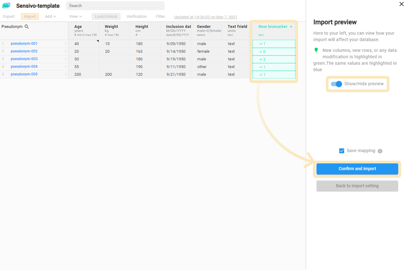This screenshot has width=406, height=270.
Task: Click New biomarker preview cell -> 0
Action: coord(274,52)
